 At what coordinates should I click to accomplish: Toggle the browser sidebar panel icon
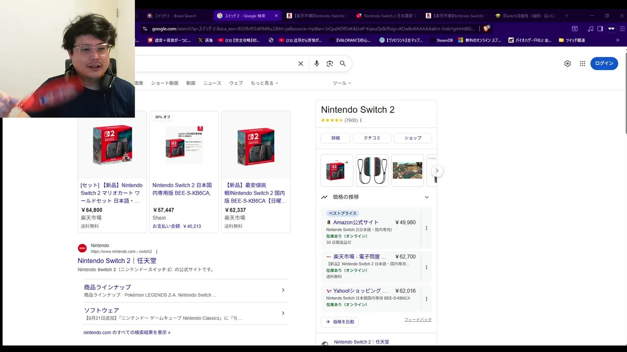pyautogui.click(x=600, y=29)
